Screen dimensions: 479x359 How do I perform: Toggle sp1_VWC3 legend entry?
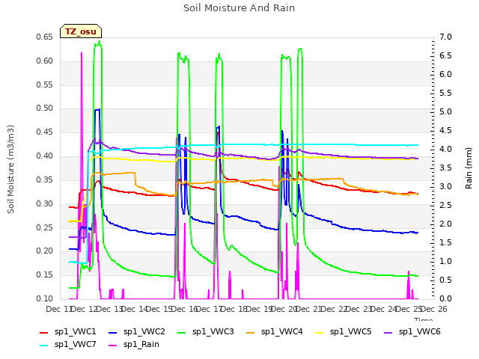[x=206, y=331]
